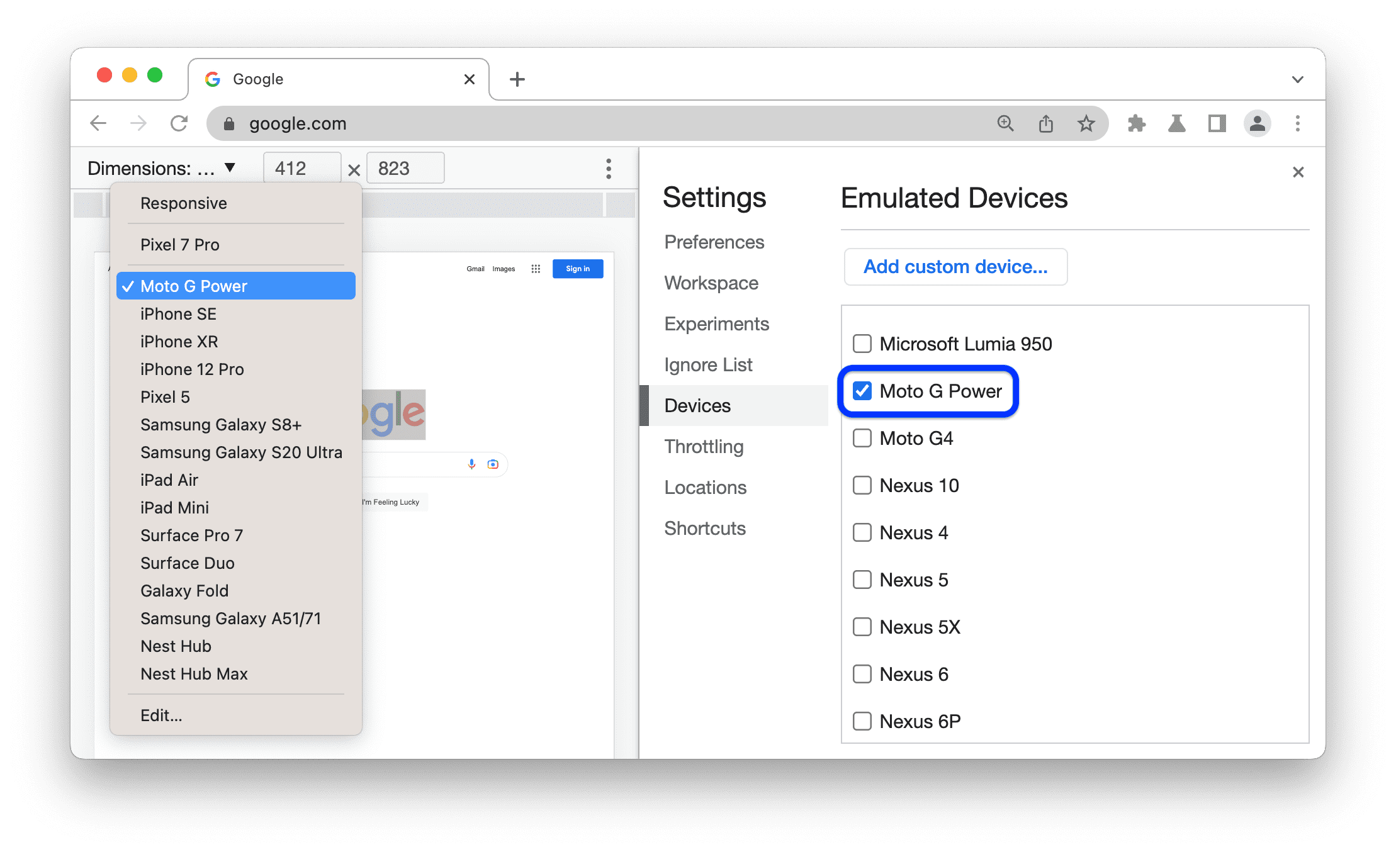
Task: Click the reading list icon
Action: click(1212, 123)
